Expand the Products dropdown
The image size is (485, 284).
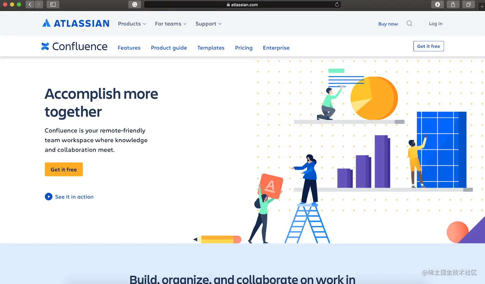click(x=132, y=24)
